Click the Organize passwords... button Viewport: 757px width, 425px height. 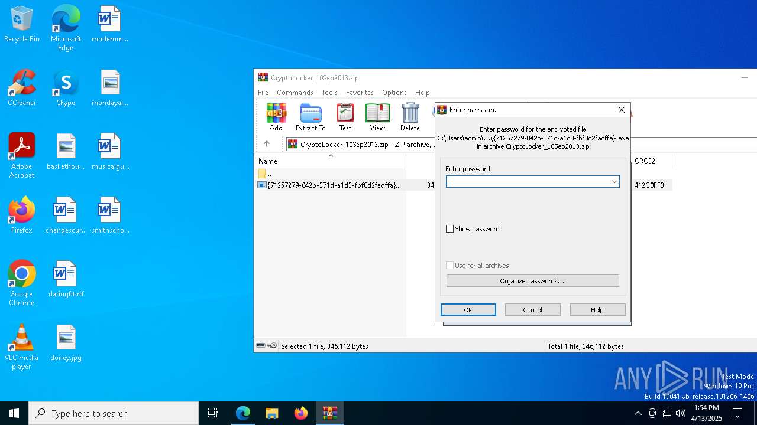(x=532, y=281)
